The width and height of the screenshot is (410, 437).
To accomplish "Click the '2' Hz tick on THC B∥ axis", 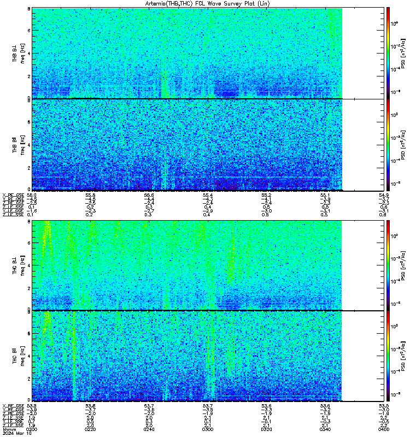I will coord(29,379).
